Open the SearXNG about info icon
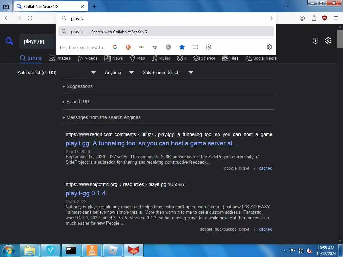 315,40
